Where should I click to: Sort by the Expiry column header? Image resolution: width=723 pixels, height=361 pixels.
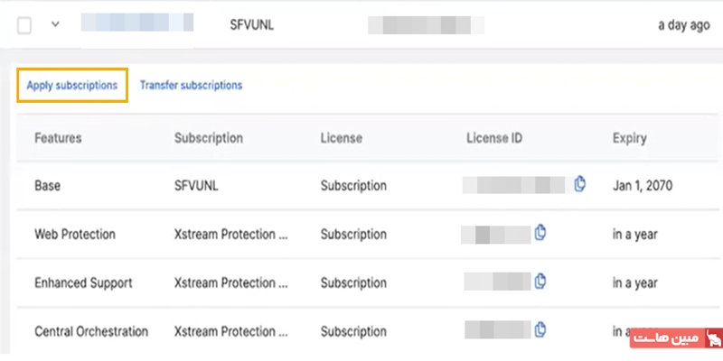coord(629,138)
